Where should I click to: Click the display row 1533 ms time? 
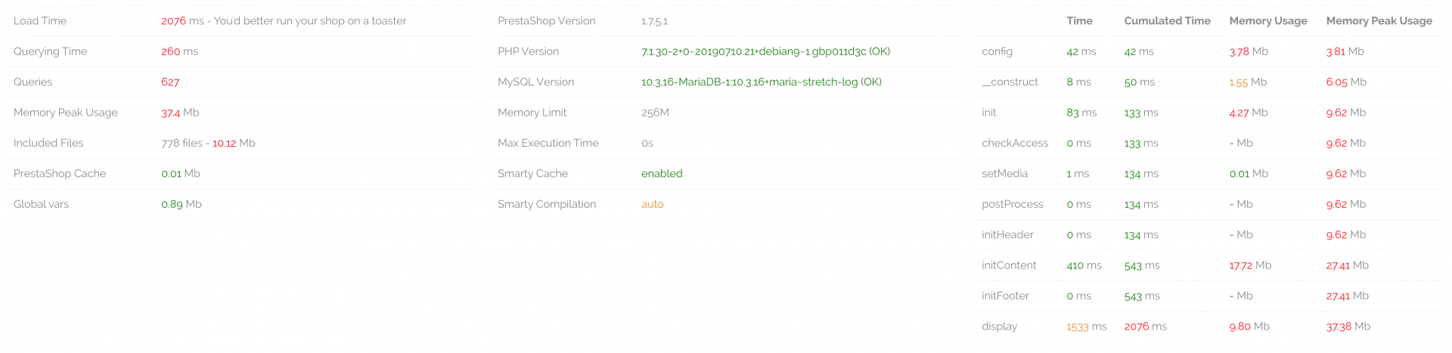[x=1086, y=327]
